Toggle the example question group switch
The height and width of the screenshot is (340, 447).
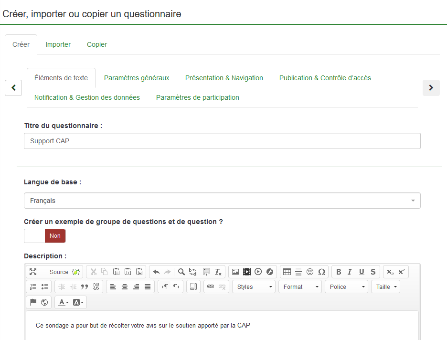pyautogui.click(x=45, y=236)
